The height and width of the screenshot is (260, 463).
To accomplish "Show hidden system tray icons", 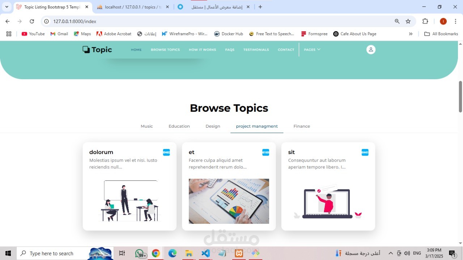I will 391,253.
